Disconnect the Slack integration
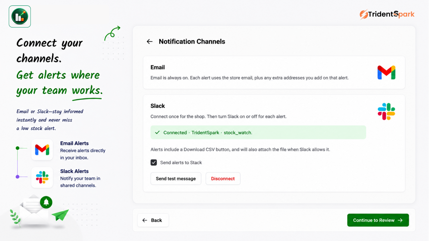The image size is (429, 241). pos(223,179)
